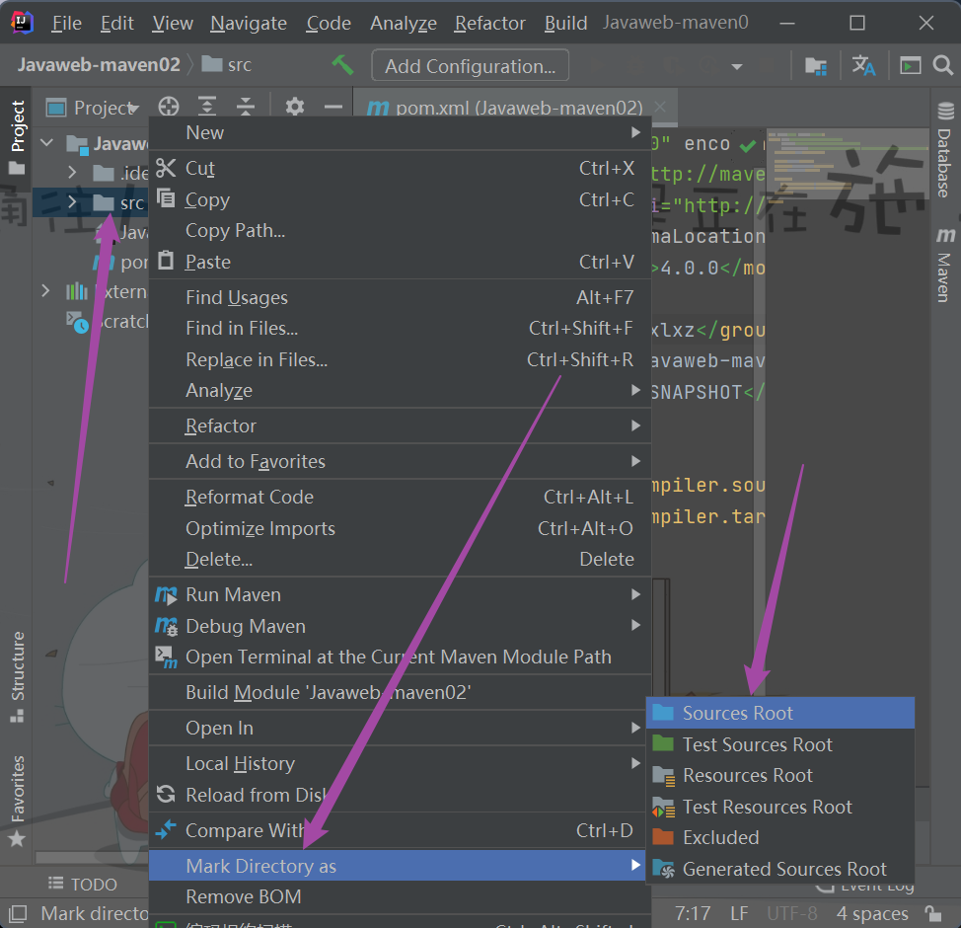Image resolution: width=961 pixels, height=928 pixels.
Task: Open the Analyze menu in menu bar
Action: pos(404,23)
